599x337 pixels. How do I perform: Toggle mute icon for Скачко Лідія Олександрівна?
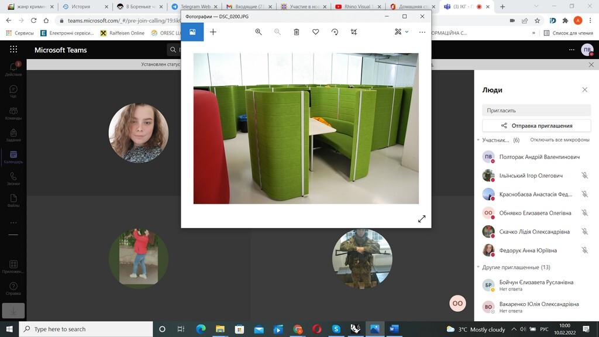point(584,232)
